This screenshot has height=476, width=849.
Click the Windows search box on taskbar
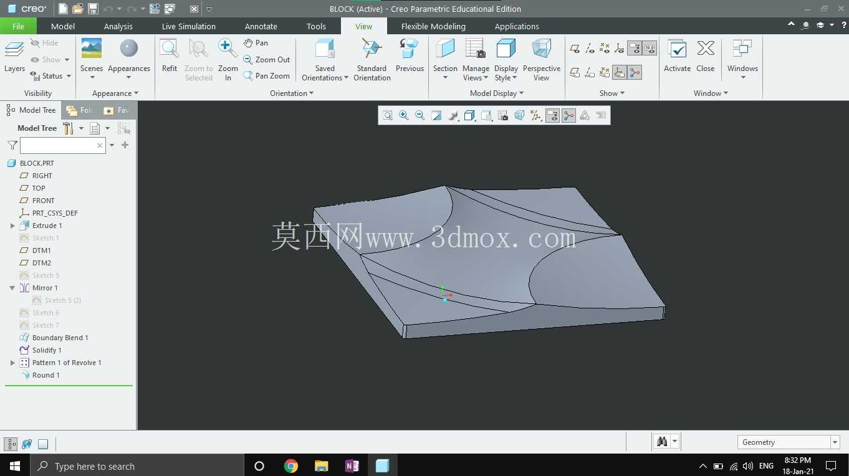click(x=136, y=465)
